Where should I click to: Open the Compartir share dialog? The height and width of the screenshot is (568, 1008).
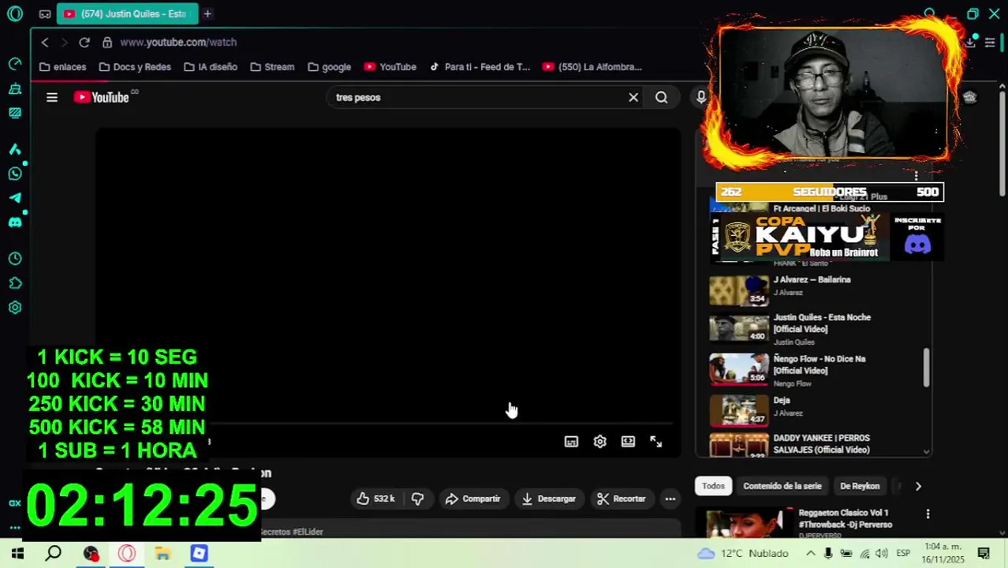(x=472, y=499)
